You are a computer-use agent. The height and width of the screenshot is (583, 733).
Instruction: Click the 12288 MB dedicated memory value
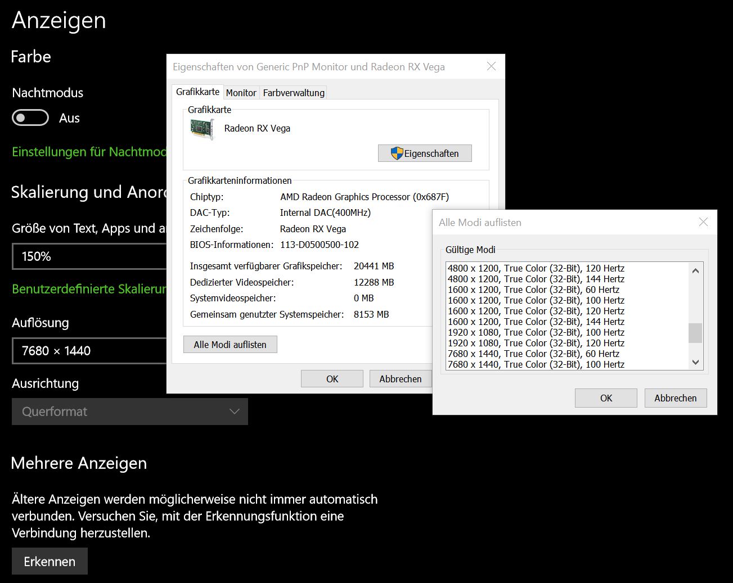tap(374, 282)
